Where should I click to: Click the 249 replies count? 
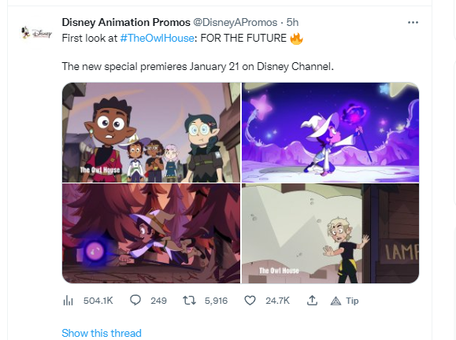point(158,301)
